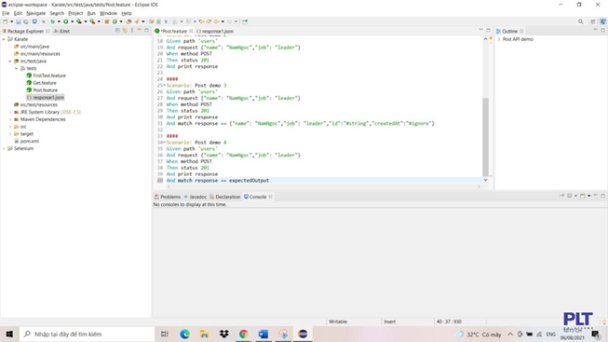Click the Last Edit Location icon
This screenshot has width=608, height=342.
pyautogui.click(x=201, y=21)
